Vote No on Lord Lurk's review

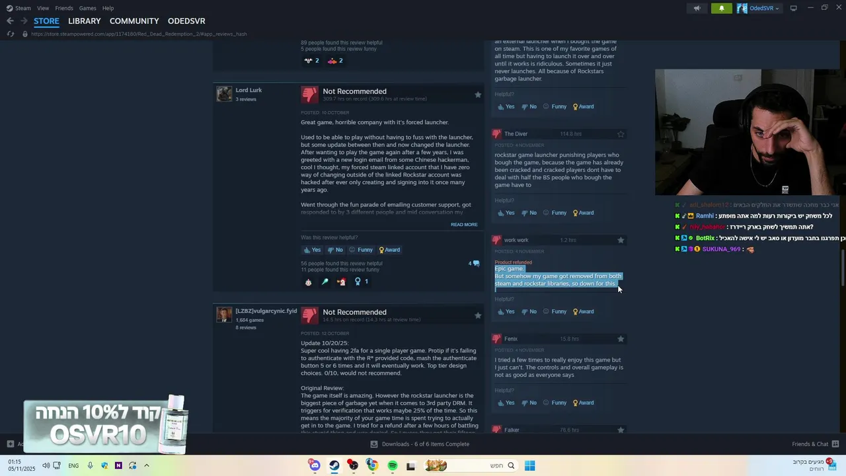pyautogui.click(x=335, y=250)
